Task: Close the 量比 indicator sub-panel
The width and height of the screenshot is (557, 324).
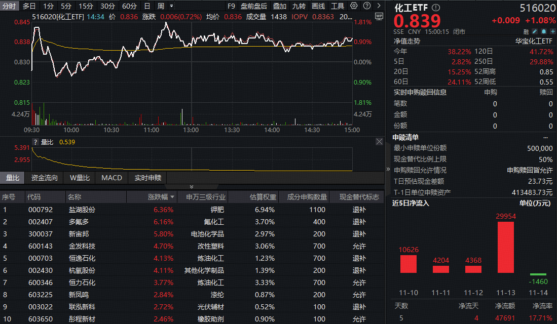Action: (x=379, y=142)
